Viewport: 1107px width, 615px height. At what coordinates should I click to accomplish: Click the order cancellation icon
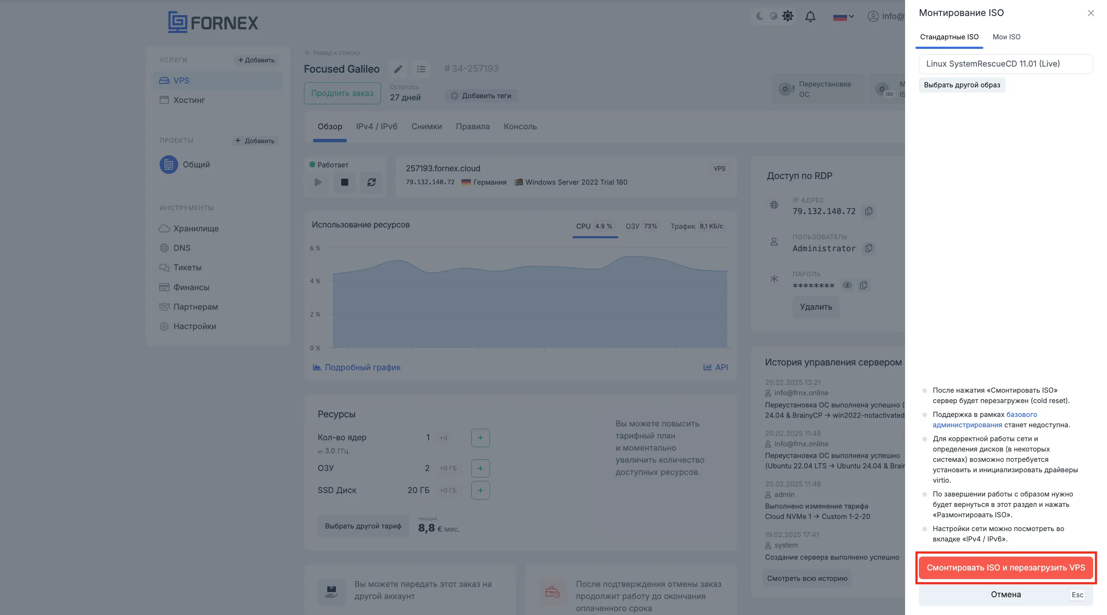tap(553, 591)
